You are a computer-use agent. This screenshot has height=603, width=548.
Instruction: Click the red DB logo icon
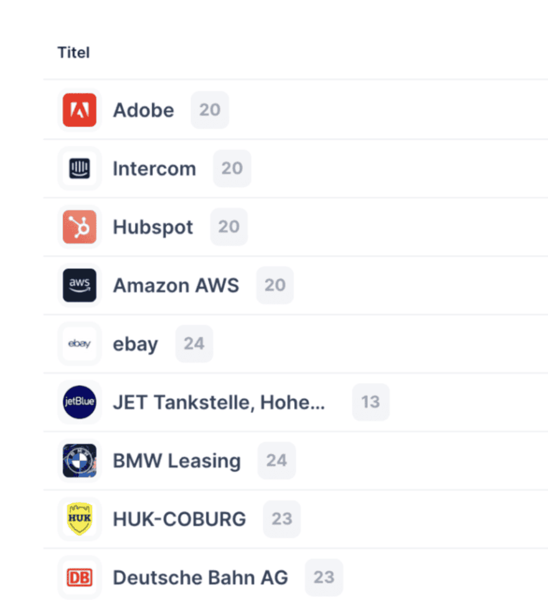click(80, 577)
